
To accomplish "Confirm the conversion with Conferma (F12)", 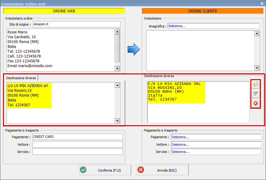I will (x=105, y=170).
